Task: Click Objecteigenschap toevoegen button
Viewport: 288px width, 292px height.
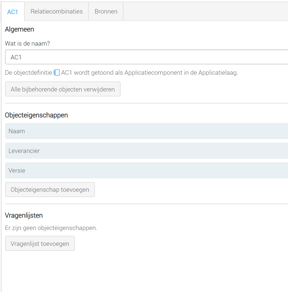Action: 50,190
